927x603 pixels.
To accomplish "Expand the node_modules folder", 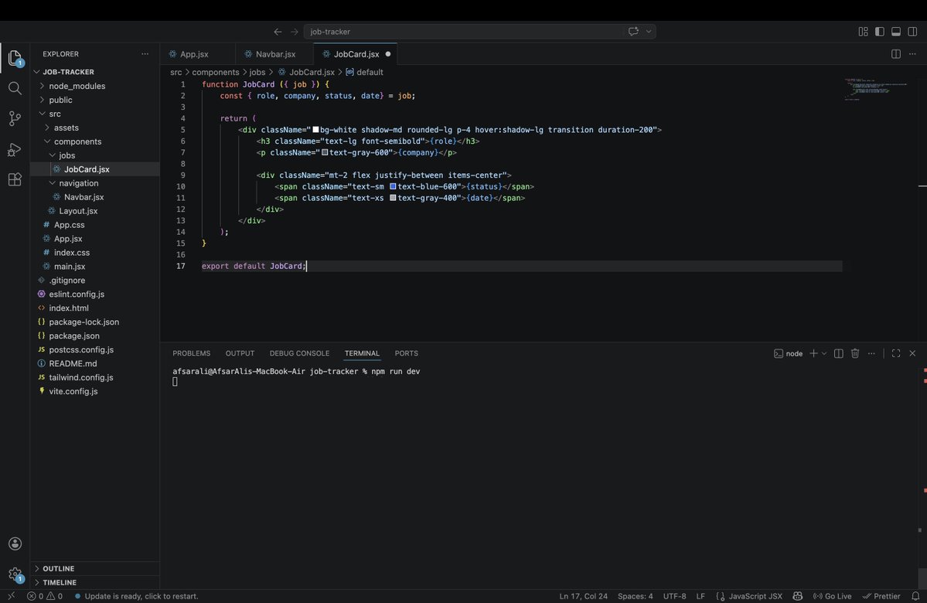I will tap(94, 86).
